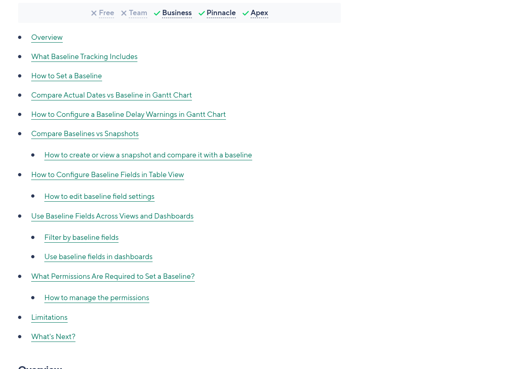525x369 pixels.
Task: Open Use baseline fields in dashboards link
Action: tap(98, 257)
